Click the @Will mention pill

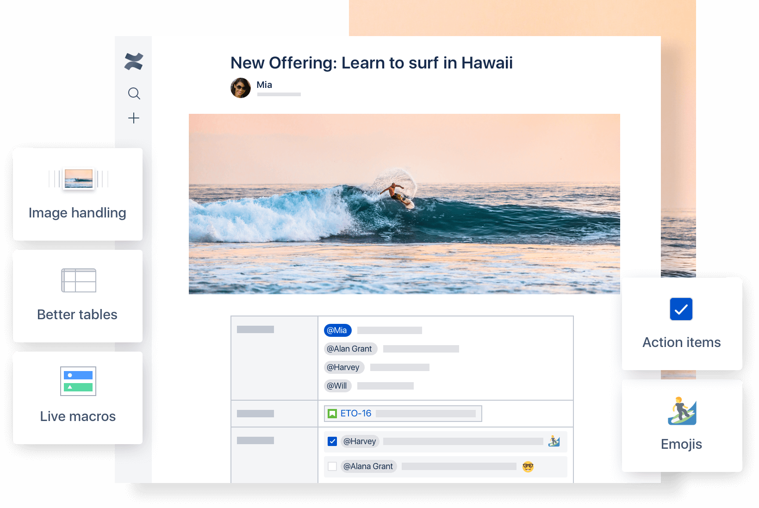pyautogui.click(x=337, y=385)
